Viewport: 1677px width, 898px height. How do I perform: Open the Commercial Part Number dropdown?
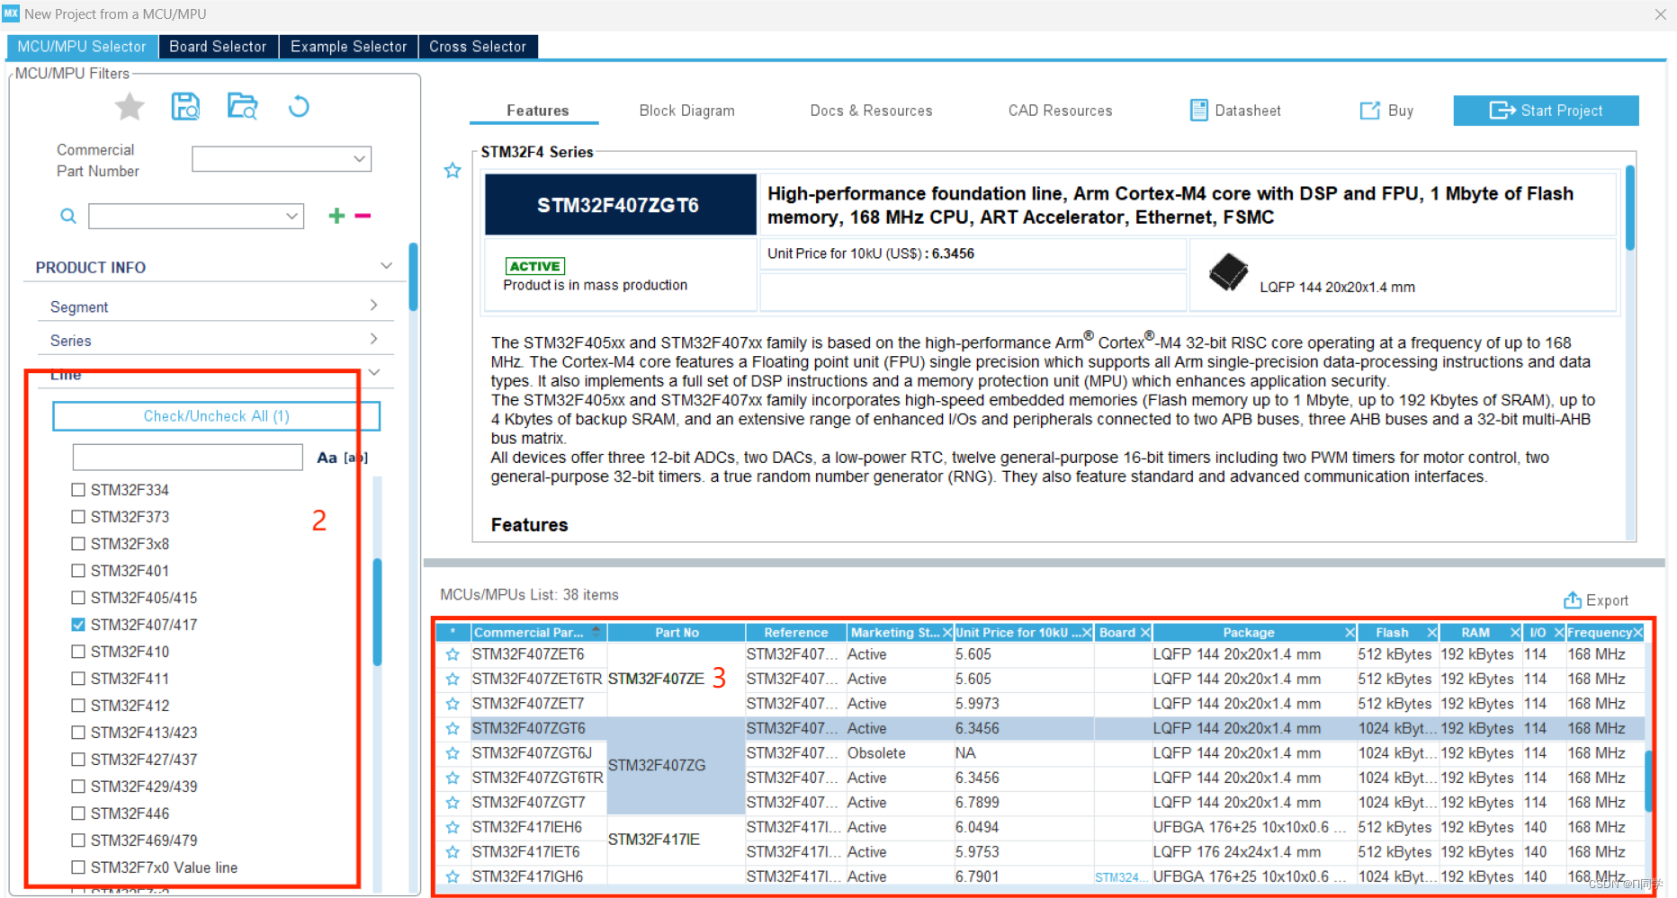[359, 159]
